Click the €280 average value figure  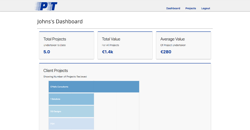(166, 52)
